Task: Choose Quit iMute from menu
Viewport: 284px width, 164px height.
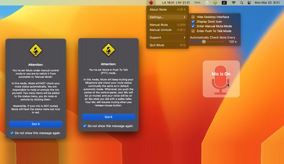Action: click(167, 45)
